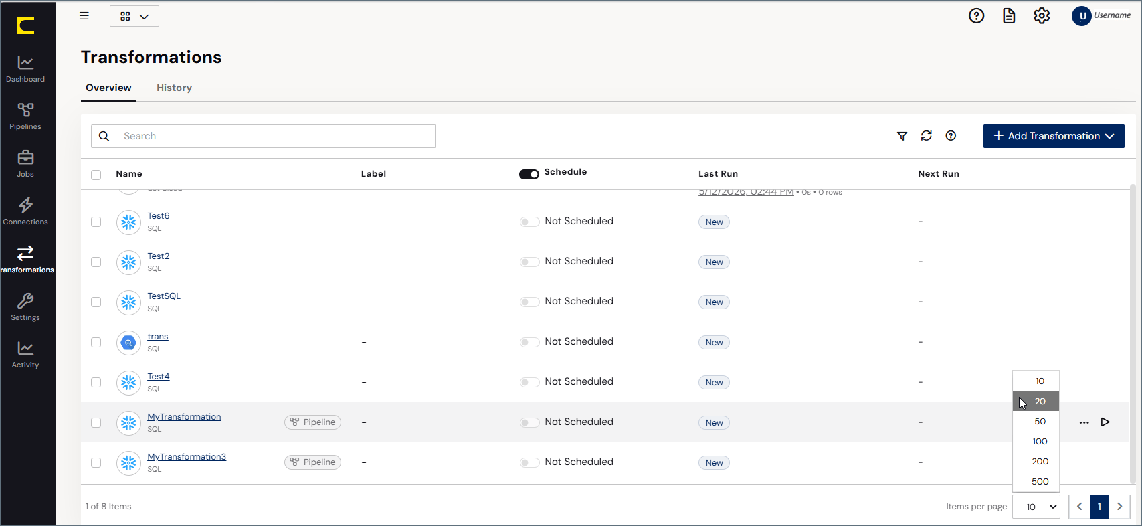Expand the Add Transformation dropdown
The width and height of the screenshot is (1142, 526).
[1054, 136]
